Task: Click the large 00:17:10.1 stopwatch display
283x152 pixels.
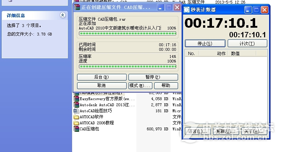Action: click(x=221, y=23)
